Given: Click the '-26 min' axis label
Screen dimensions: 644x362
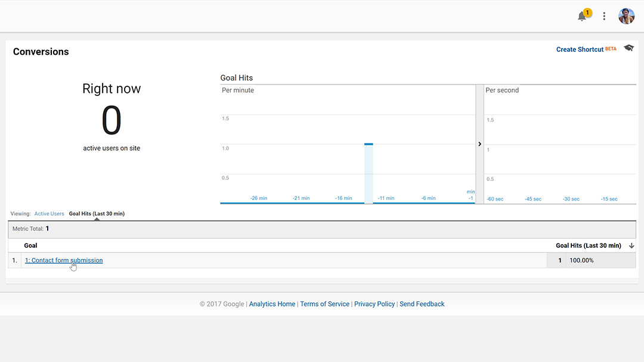Looking at the screenshot, I should point(259,198).
